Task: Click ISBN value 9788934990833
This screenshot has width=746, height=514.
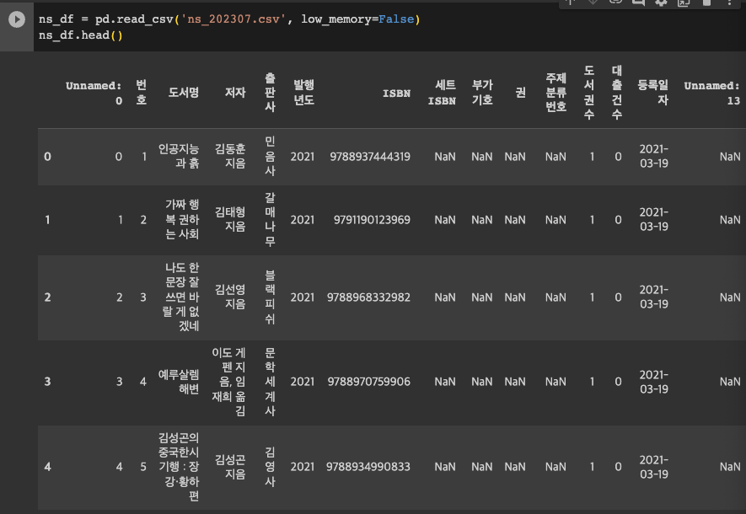Action: [x=368, y=467]
